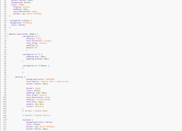Click 'display: inline-block;' declaration
Viewport: 182px width, 131px height.
pyautogui.click(x=38, y=99)
